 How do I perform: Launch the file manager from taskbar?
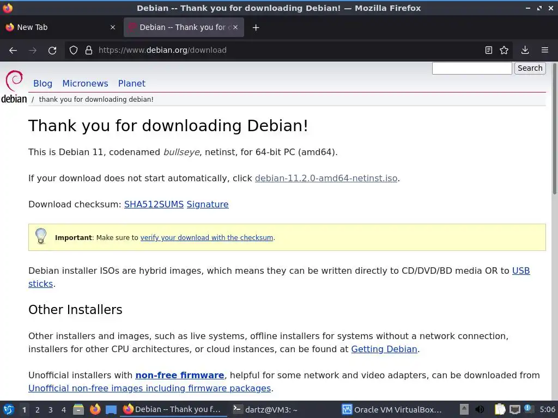78,410
